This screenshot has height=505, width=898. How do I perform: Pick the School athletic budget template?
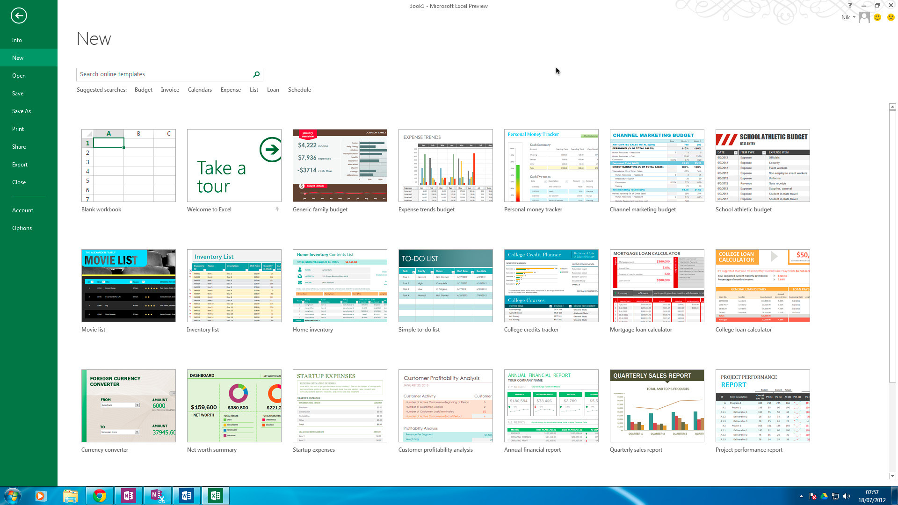[763, 166]
